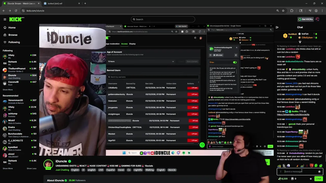Close the botted [dot] wtf tab
The width and height of the screenshot is (326, 183).
(x=79, y=4)
